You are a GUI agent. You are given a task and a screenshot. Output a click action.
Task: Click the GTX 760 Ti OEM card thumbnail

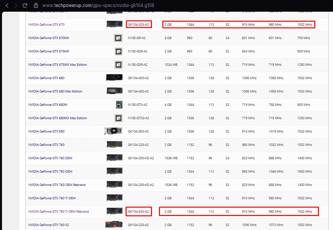[115, 198]
